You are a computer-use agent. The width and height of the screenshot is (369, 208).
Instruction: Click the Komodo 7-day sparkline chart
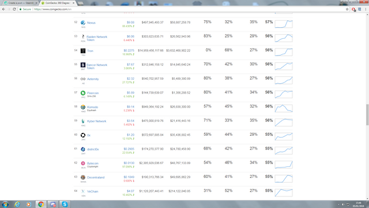284,108
